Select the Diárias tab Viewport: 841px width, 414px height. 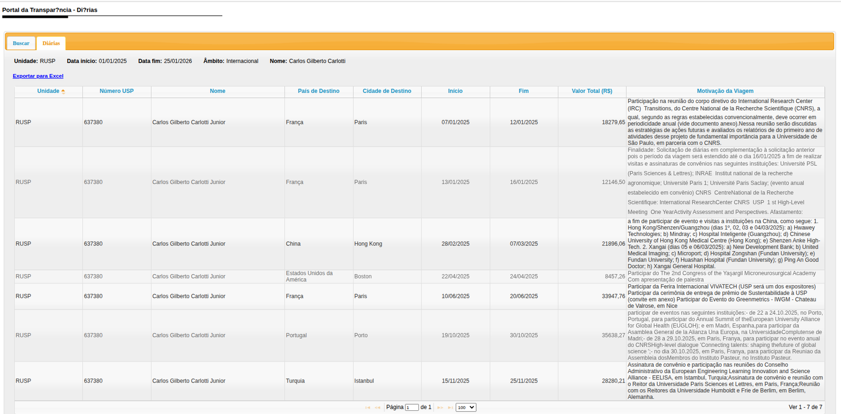[51, 43]
